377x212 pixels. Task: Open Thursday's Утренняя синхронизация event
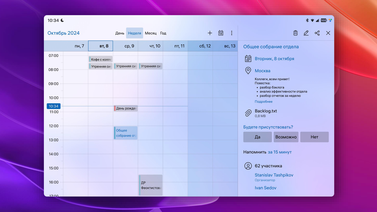tap(151, 66)
